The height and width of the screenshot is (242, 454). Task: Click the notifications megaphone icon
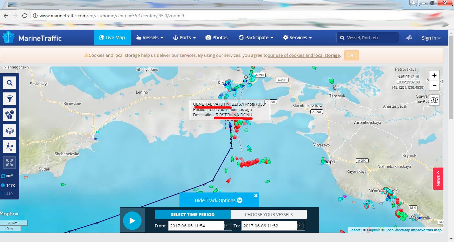[409, 38]
